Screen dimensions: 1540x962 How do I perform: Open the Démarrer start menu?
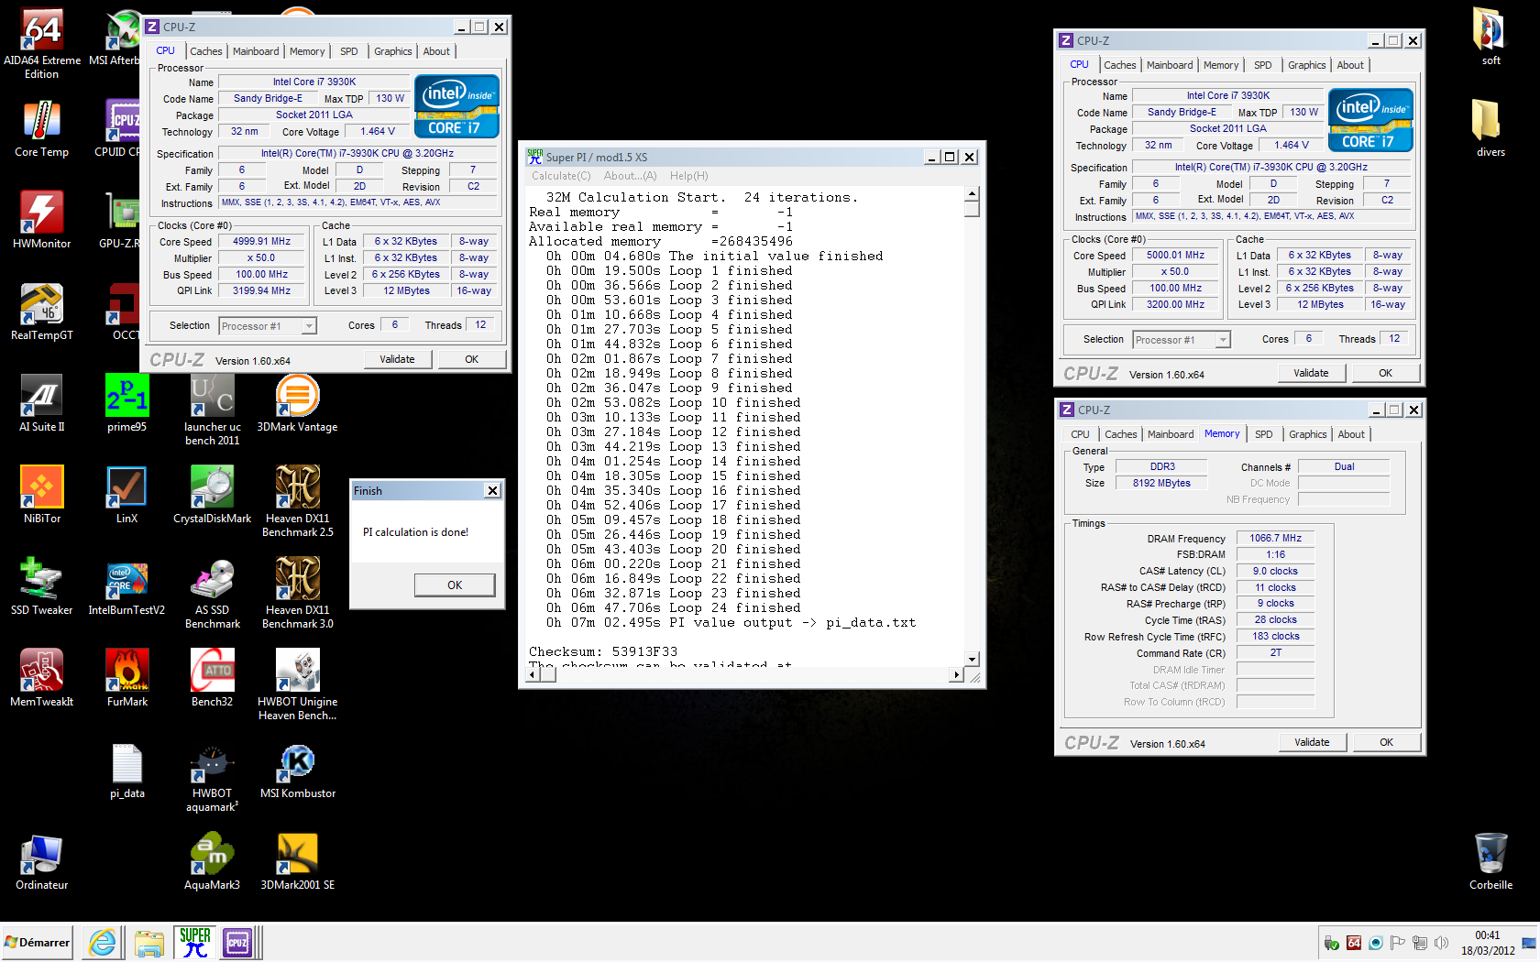point(38,942)
